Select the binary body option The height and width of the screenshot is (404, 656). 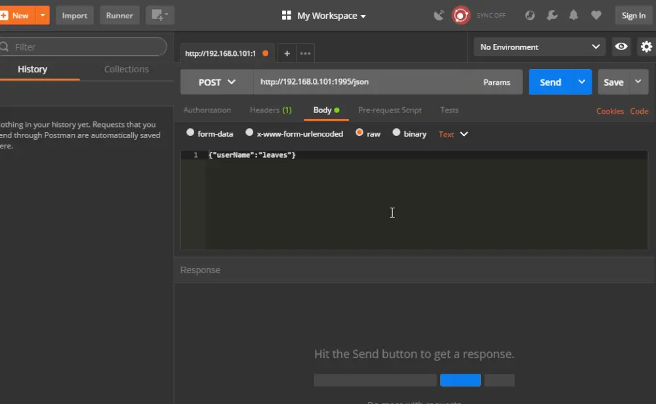(x=396, y=133)
